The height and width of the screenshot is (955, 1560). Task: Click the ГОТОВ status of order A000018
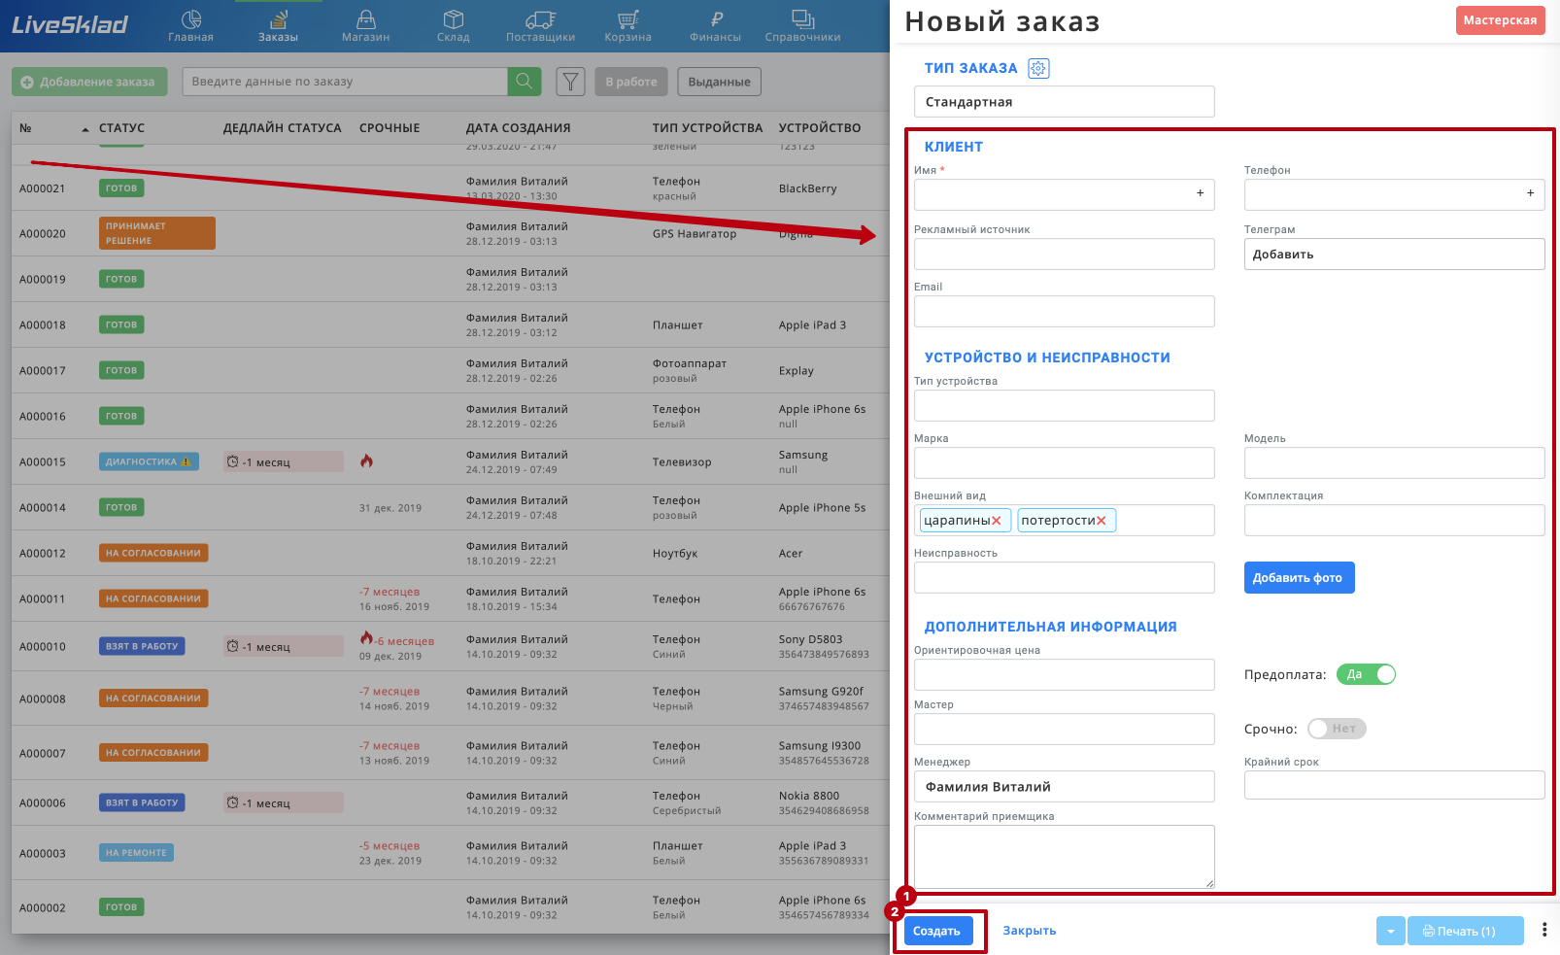[x=121, y=324]
